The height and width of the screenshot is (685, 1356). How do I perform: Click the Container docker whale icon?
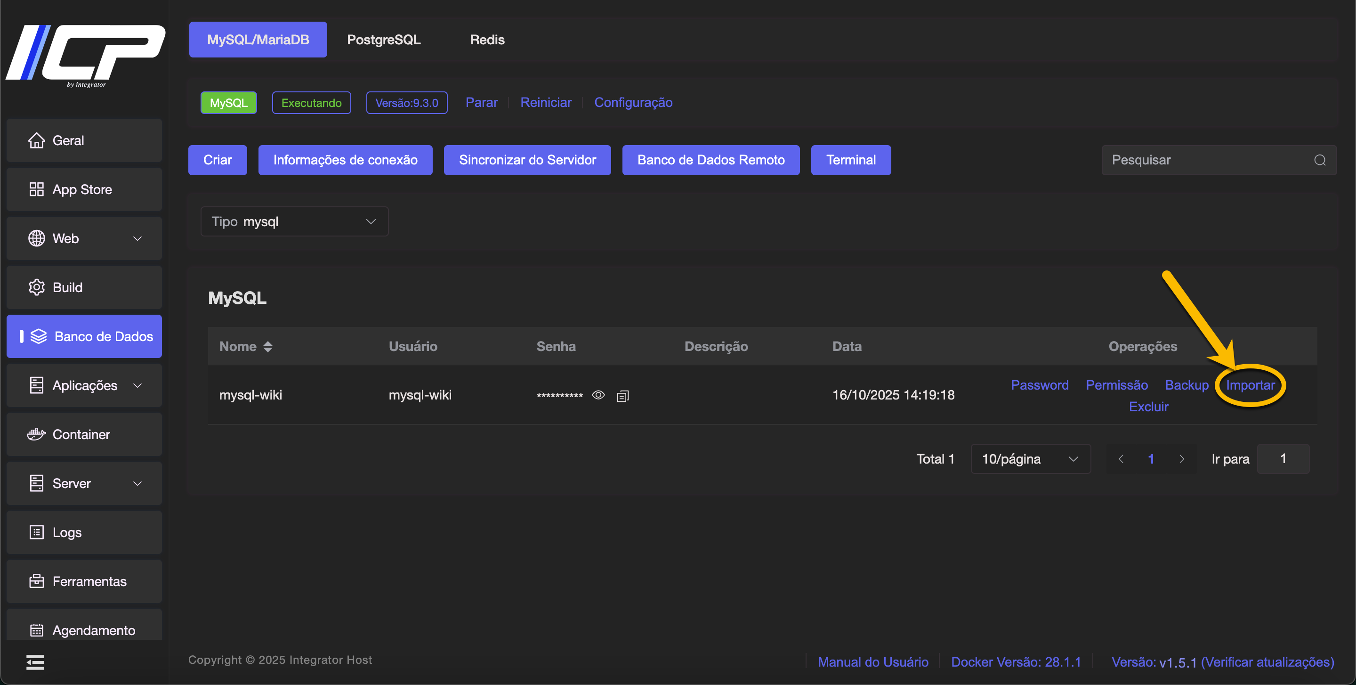36,434
